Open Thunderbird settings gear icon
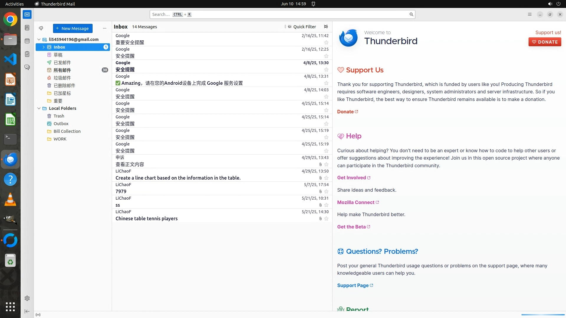The image size is (566, 318). pyautogui.click(x=27, y=298)
